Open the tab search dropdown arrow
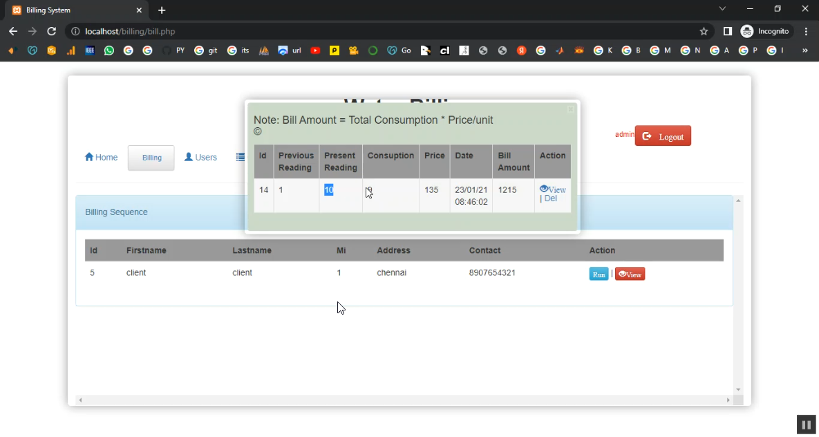The height and width of the screenshot is (437, 819). tap(722, 9)
